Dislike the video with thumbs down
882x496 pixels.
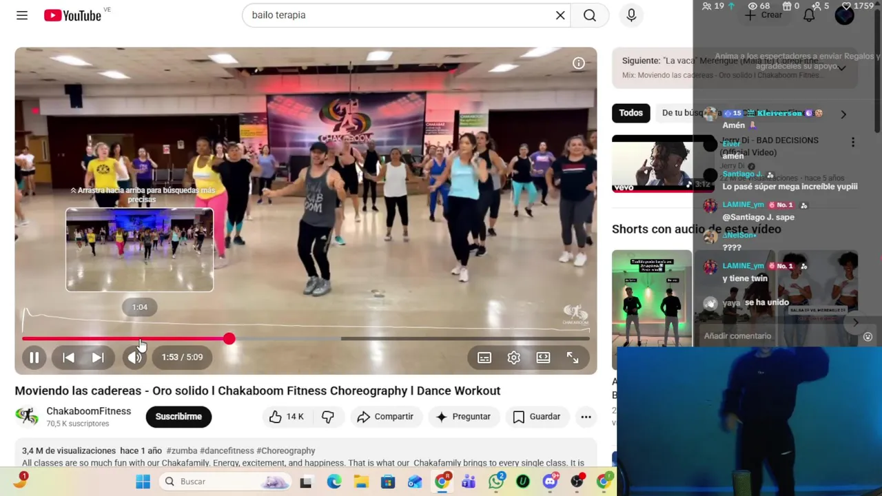click(x=328, y=417)
